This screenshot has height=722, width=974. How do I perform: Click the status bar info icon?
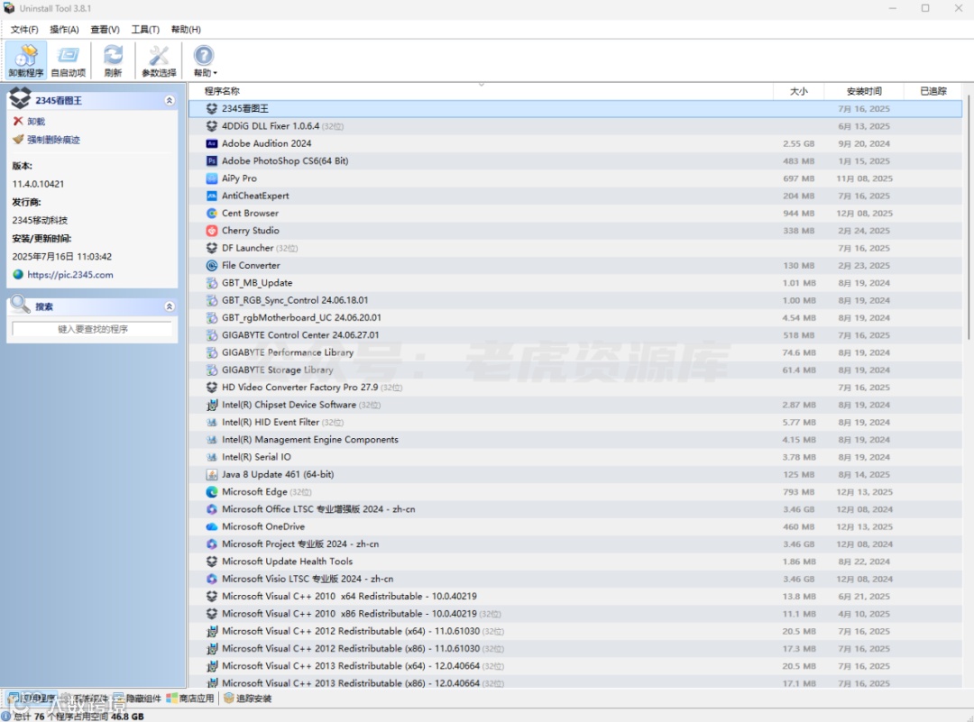(x=6, y=716)
